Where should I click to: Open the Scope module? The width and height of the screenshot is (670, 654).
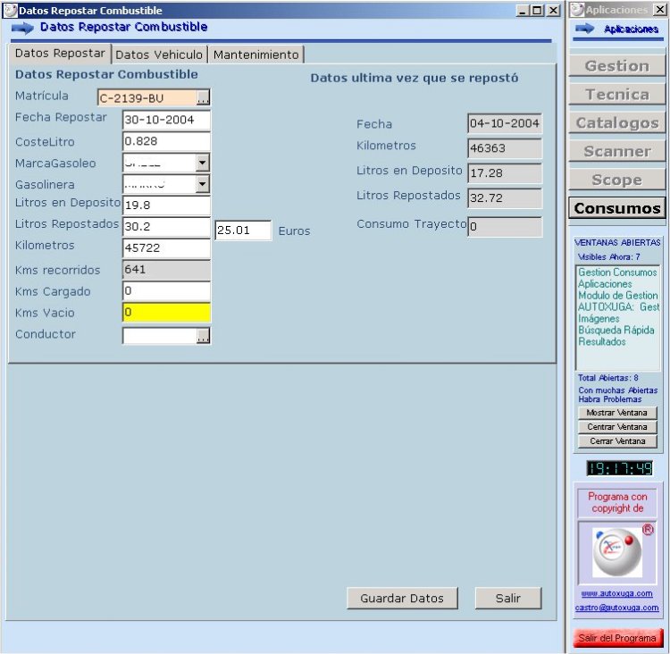(x=617, y=180)
